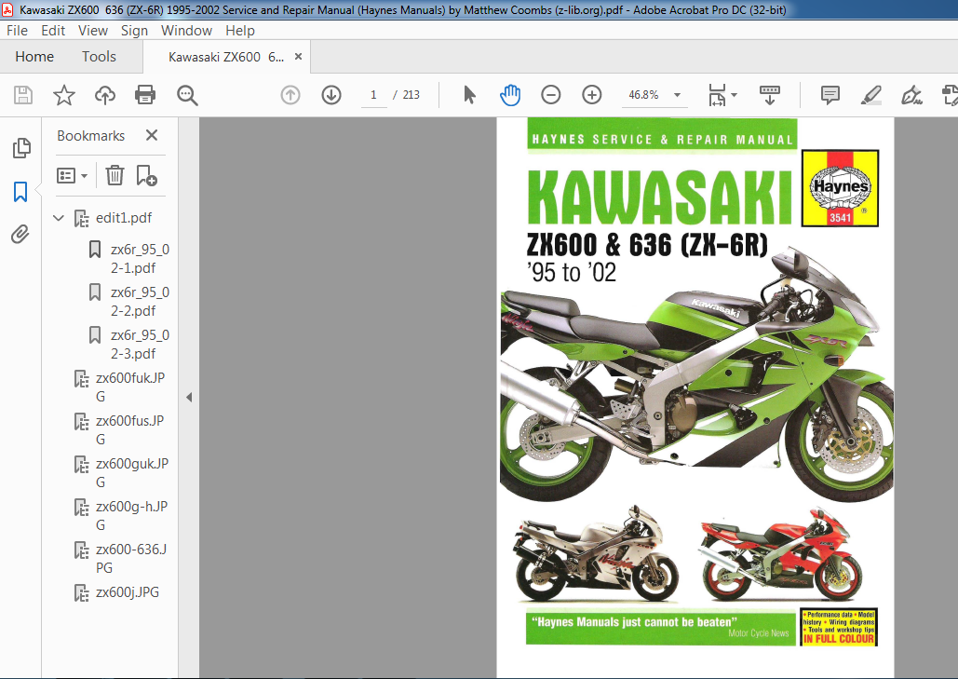The height and width of the screenshot is (679, 958).
Task: Zoom out with minus button
Action: tap(550, 95)
